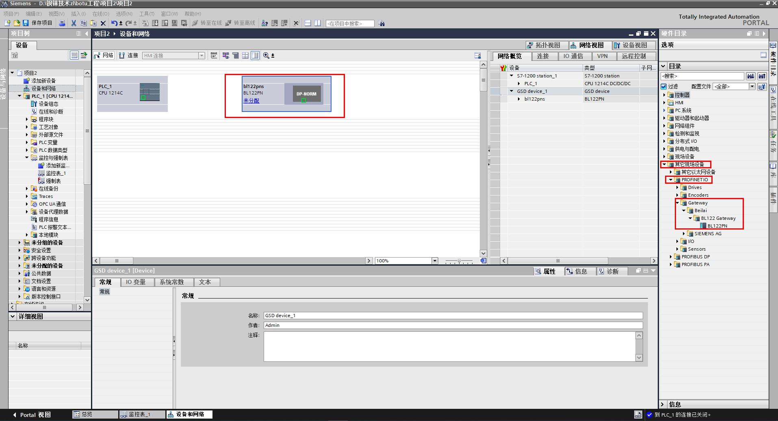Collapse the hardware catalog with right arrow
The width and height of the screenshot is (778, 421).
point(764,34)
